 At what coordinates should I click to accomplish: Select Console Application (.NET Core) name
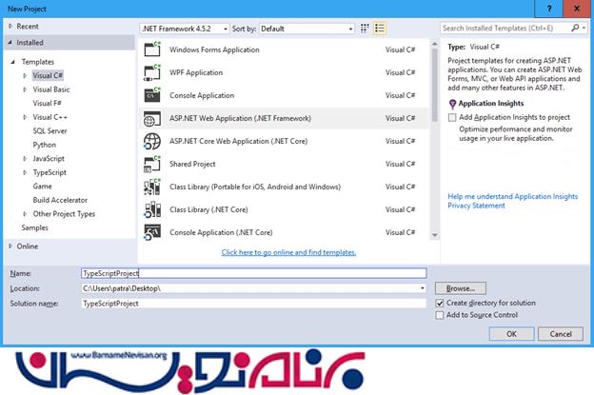pos(221,232)
